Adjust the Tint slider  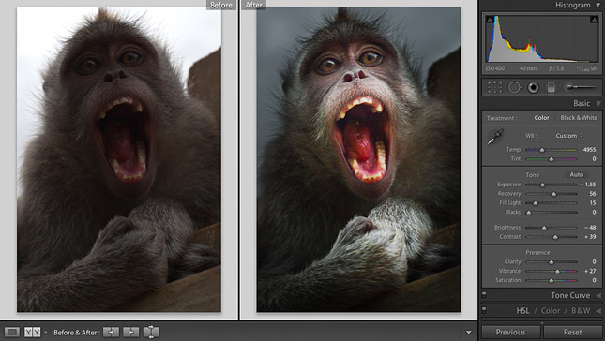tap(551, 158)
